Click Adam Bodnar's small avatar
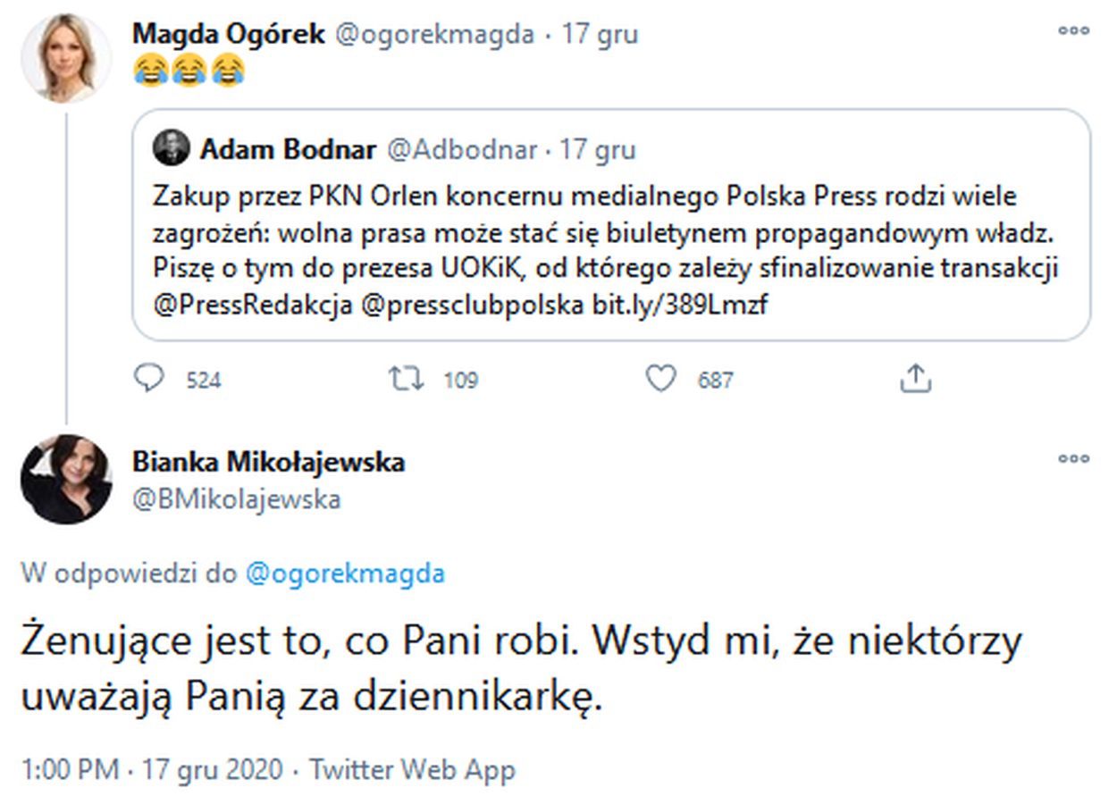Screen dimensions: 1117x804 click(171, 148)
